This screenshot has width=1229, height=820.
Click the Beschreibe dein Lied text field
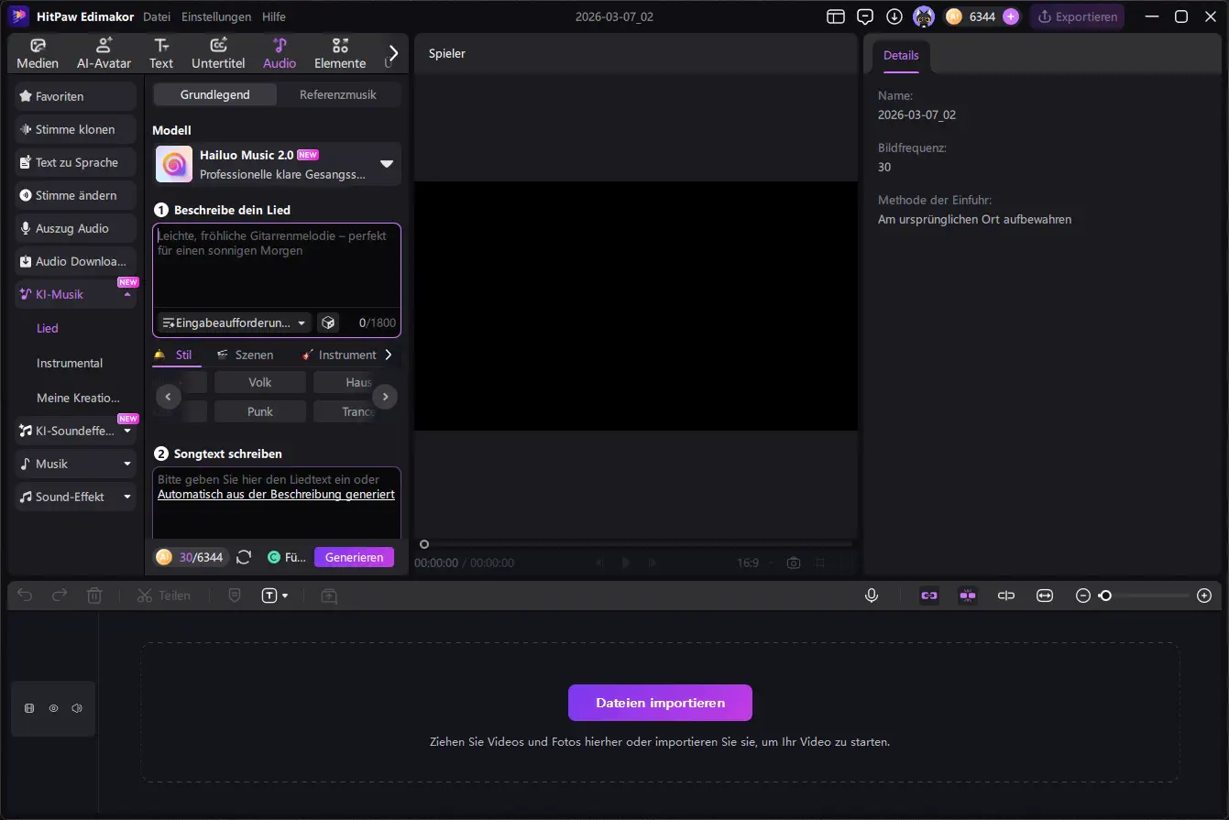pos(276,266)
